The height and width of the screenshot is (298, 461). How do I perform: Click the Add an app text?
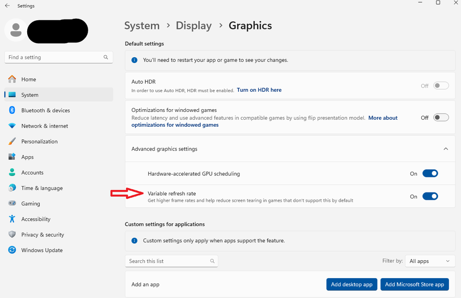pos(145,284)
